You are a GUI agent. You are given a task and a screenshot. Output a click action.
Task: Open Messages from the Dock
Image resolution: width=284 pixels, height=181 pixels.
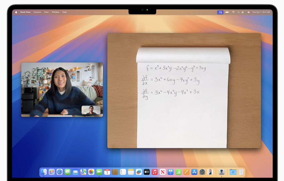(68, 172)
